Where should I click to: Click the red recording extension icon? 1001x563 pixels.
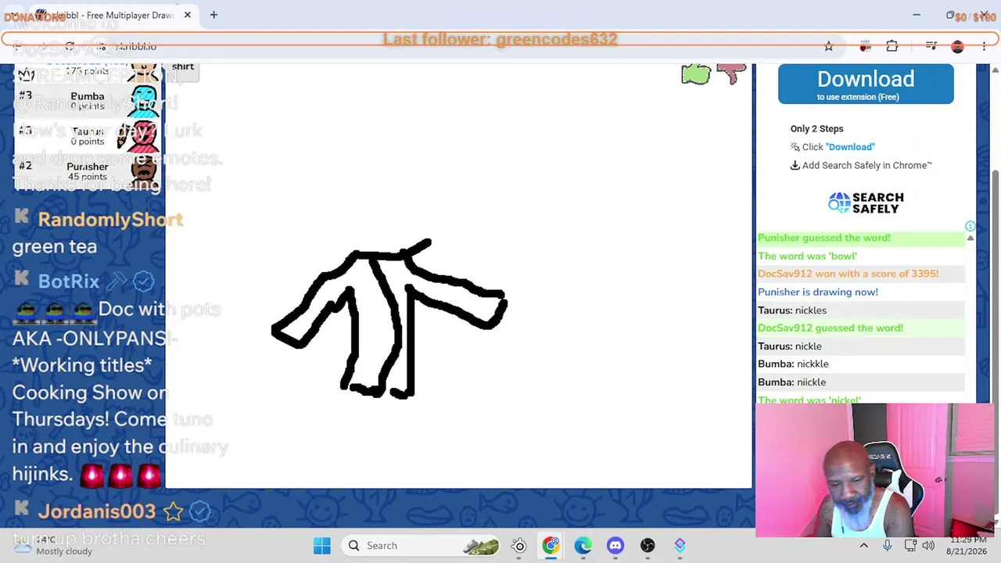(x=865, y=46)
